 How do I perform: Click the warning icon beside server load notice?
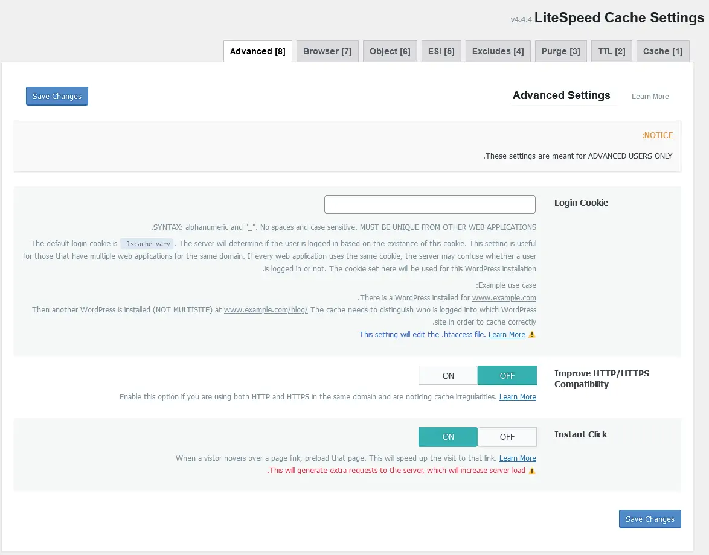tap(531, 471)
